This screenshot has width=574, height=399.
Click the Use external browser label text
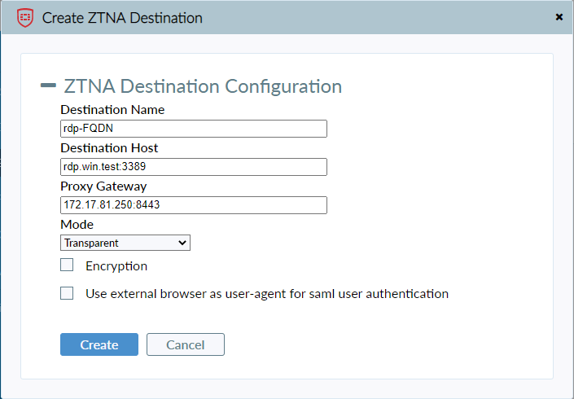[267, 293]
